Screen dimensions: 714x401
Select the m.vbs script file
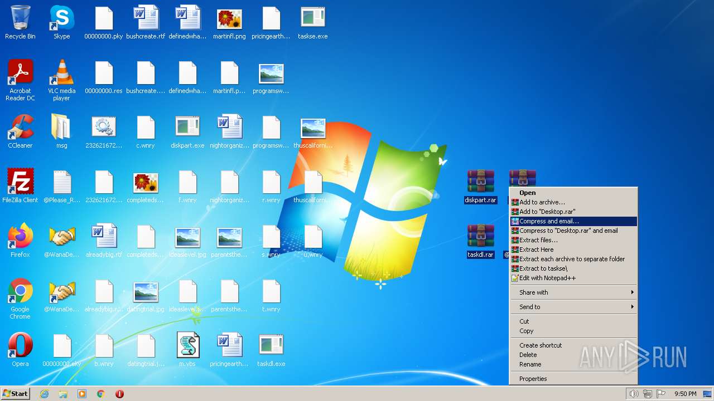pyautogui.click(x=187, y=350)
